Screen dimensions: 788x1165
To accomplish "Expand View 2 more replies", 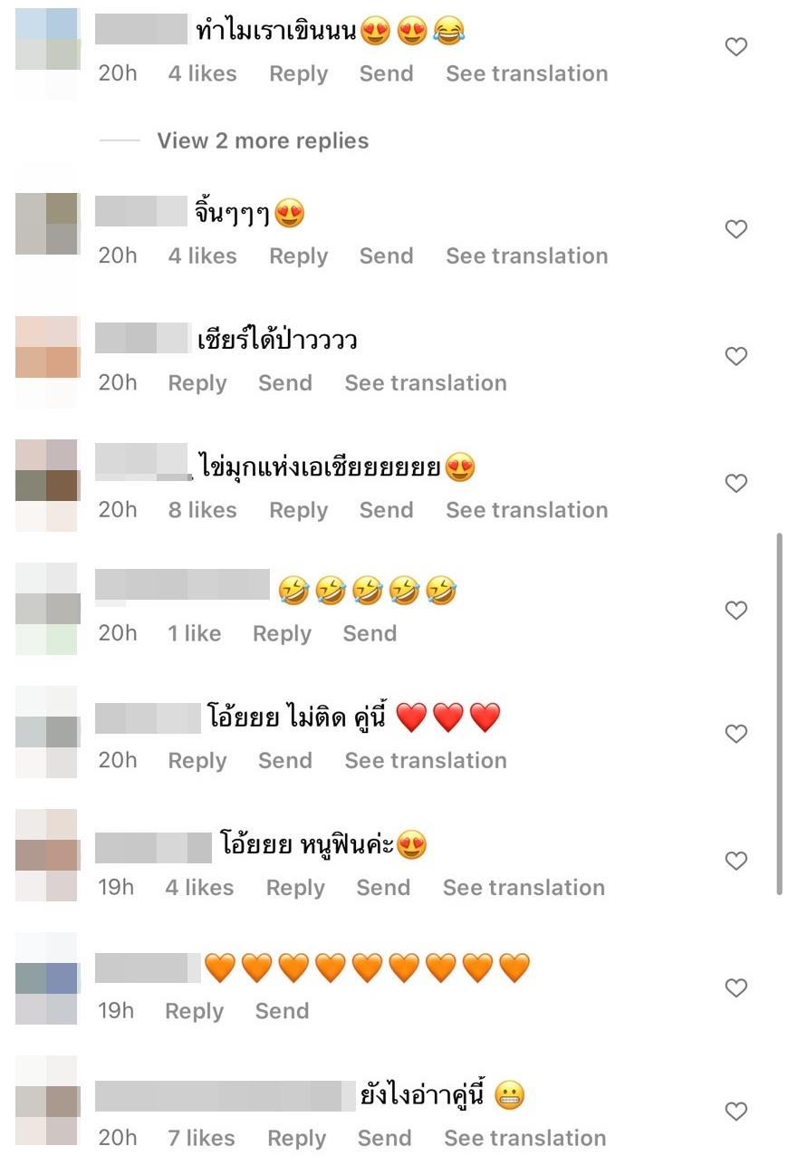I will (x=263, y=140).
